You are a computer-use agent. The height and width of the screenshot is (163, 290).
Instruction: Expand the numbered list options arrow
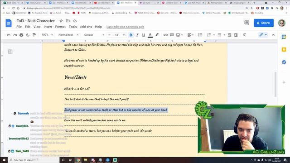click(214, 35)
